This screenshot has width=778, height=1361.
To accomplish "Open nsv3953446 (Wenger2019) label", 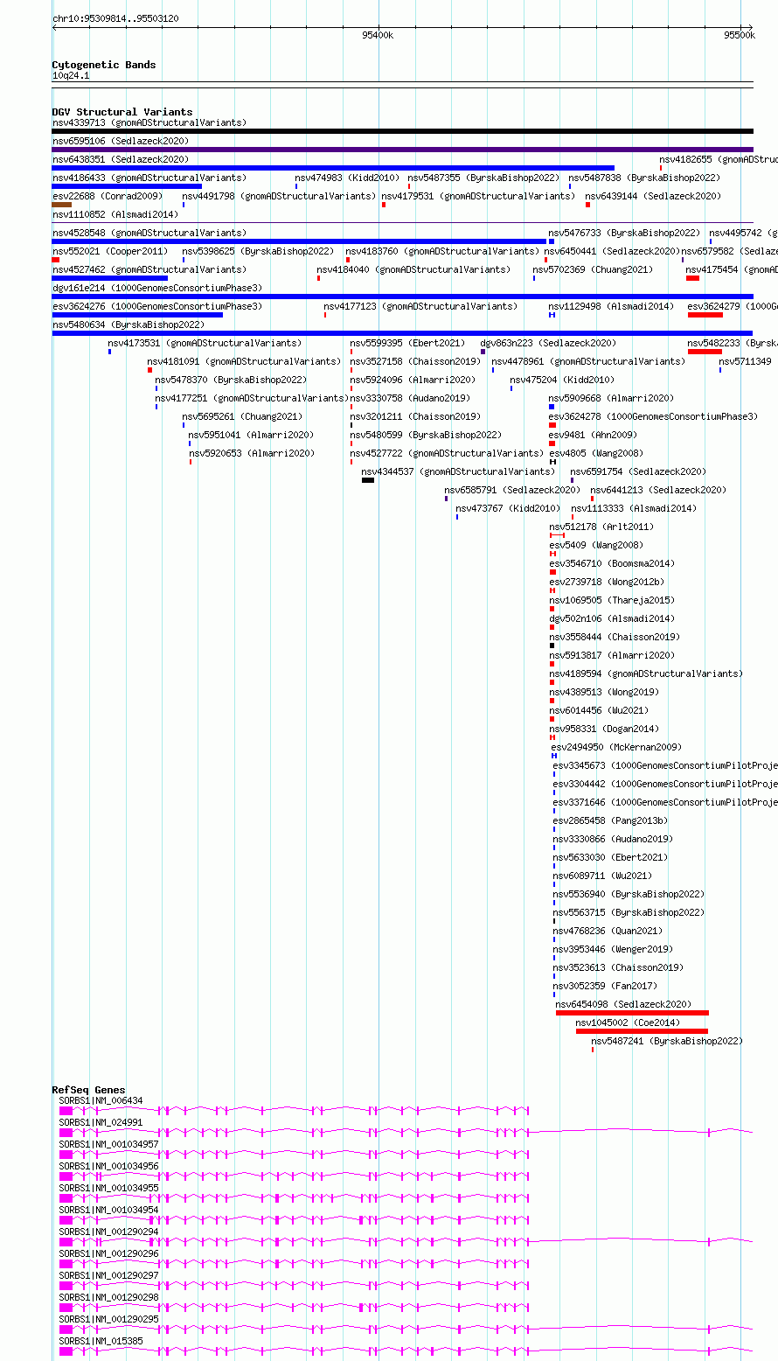I will pyautogui.click(x=613, y=949).
